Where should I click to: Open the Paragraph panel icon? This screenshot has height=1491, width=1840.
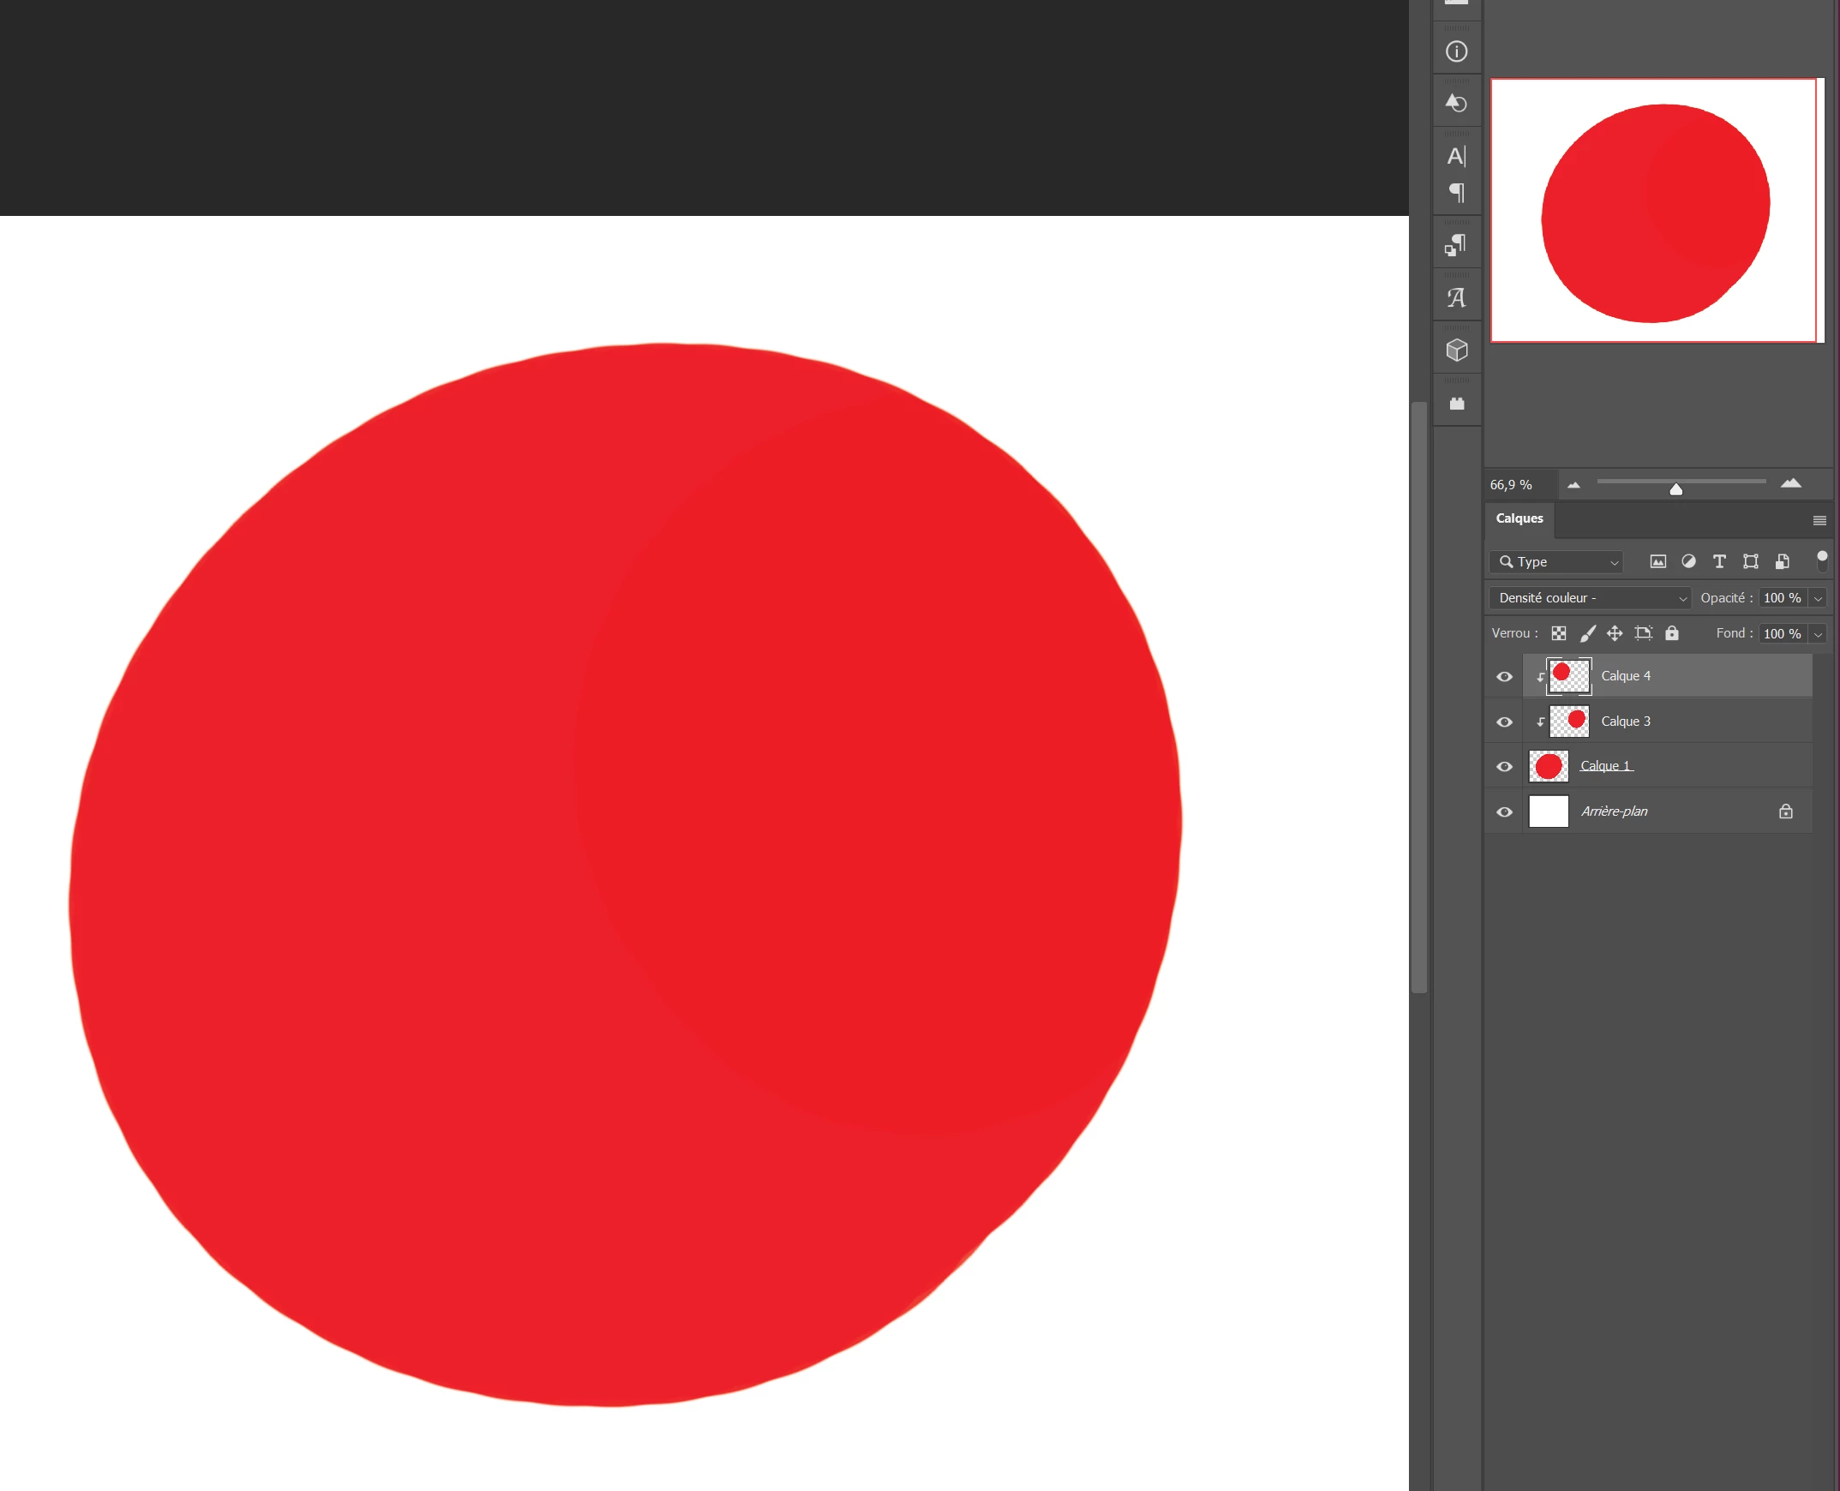tap(1456, 193)
